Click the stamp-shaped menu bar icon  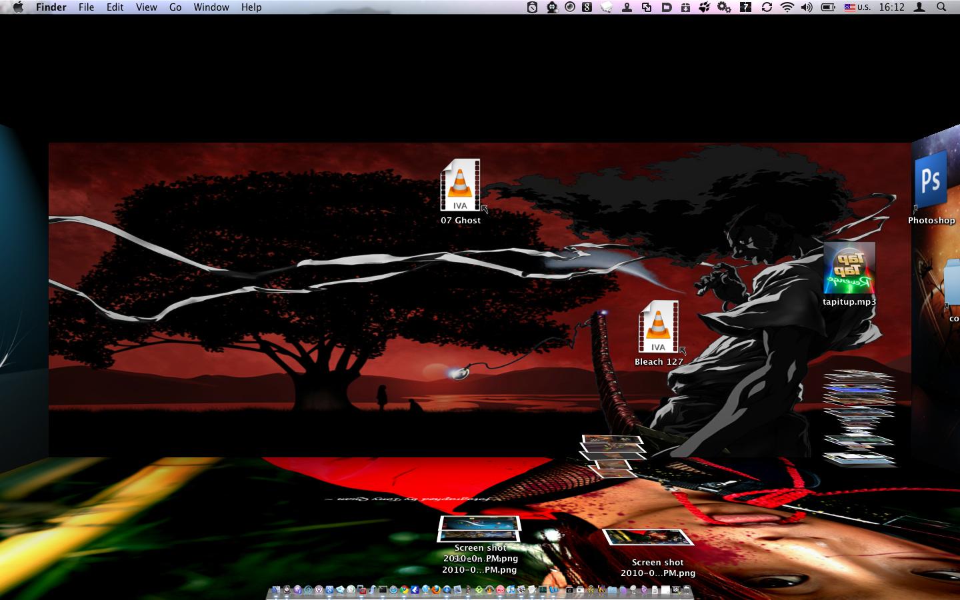pyautogui.click(x=627, y=7)
